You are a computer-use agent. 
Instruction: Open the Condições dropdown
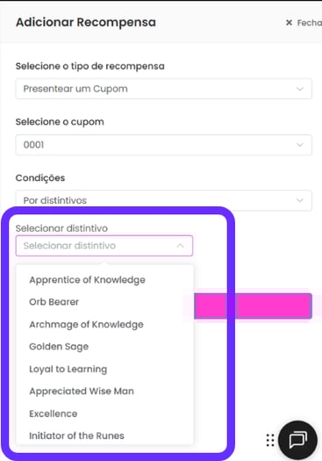tap(164, 200)
